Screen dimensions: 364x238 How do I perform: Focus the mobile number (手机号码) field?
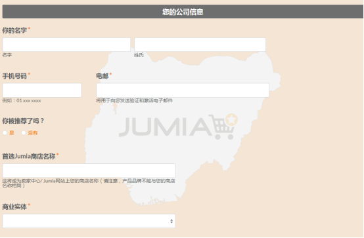[x=42, y=90]
